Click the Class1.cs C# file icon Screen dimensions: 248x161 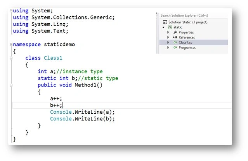[x=175, y=42]
